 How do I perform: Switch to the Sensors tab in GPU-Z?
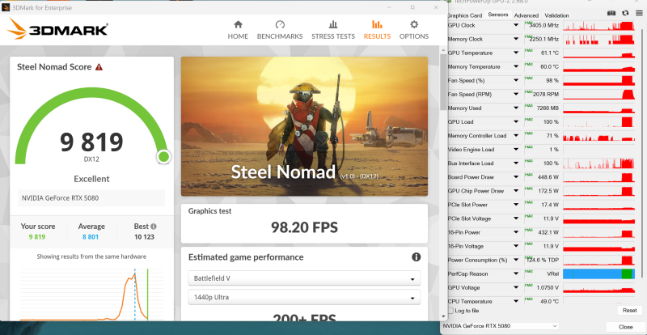(x=498, y=15)
